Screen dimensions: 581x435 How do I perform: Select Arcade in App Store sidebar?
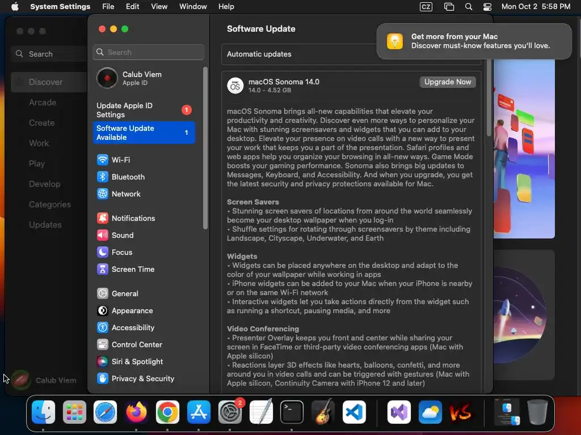coord(42,103)
